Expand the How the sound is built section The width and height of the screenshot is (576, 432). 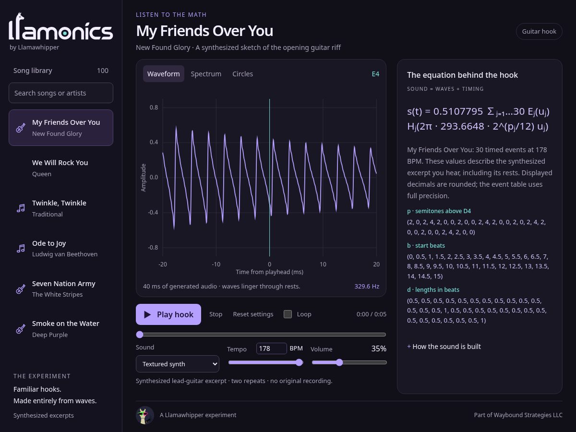(x=444, y=347)
